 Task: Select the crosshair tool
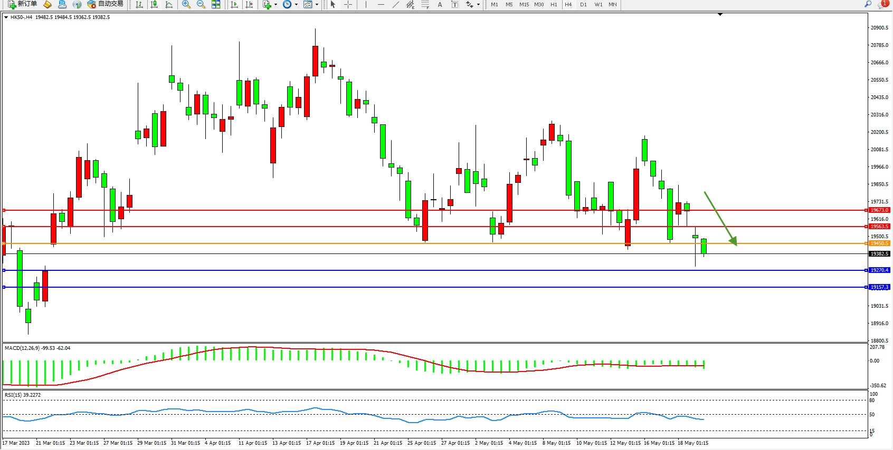click(x=348, y=4)
